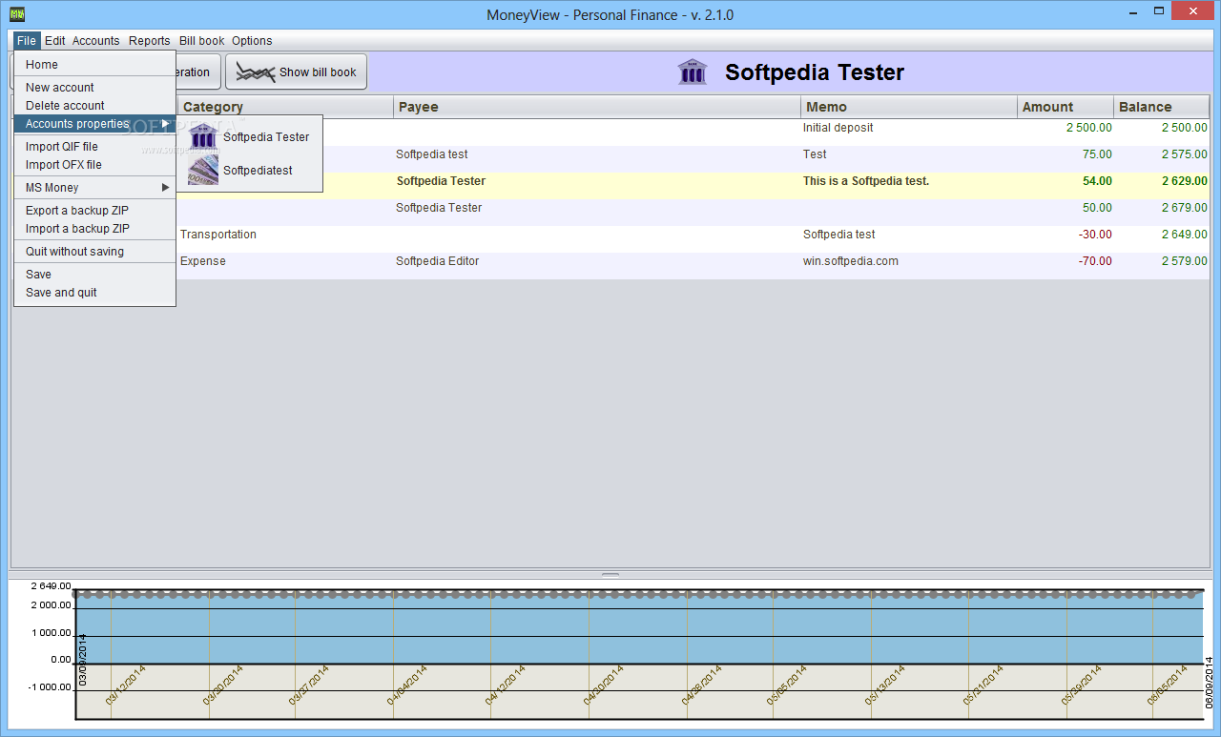Click Save in the File menu
Viewport: 1221px width, 737px height.
(94, 274)
